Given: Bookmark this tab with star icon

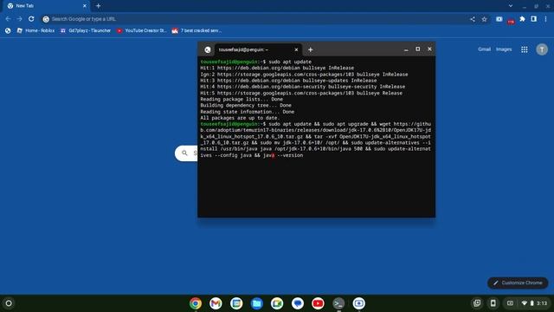Looking at the screenshot, I should (x=485, y=19).
